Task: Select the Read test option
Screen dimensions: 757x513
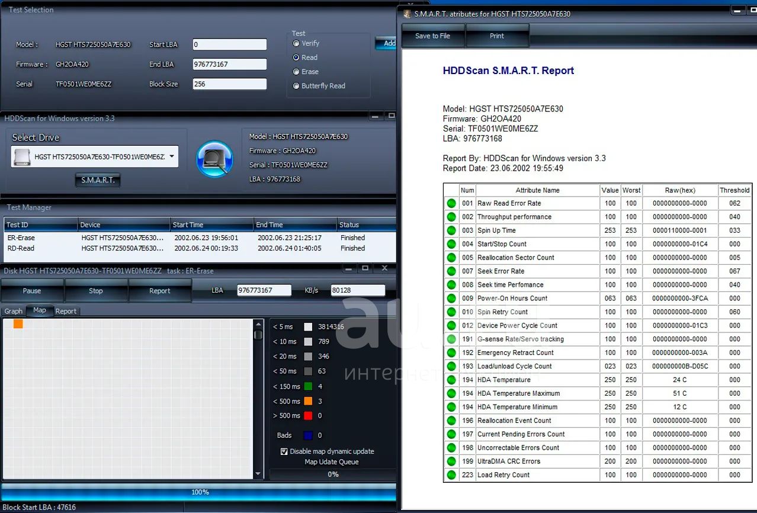Action: tap(296, 57)
